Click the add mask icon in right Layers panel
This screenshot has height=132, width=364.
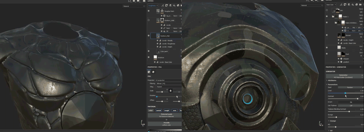[345, 4]
